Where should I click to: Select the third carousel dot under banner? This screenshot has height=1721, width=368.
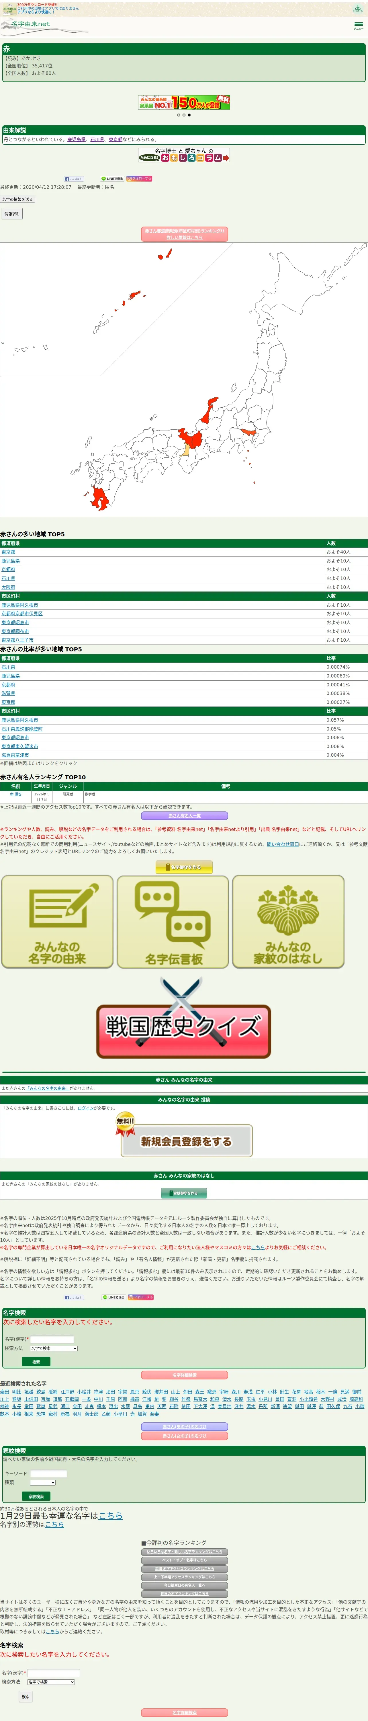189,115
